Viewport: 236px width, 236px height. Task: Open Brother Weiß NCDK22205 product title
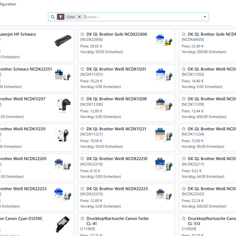(x=23, y=159)
